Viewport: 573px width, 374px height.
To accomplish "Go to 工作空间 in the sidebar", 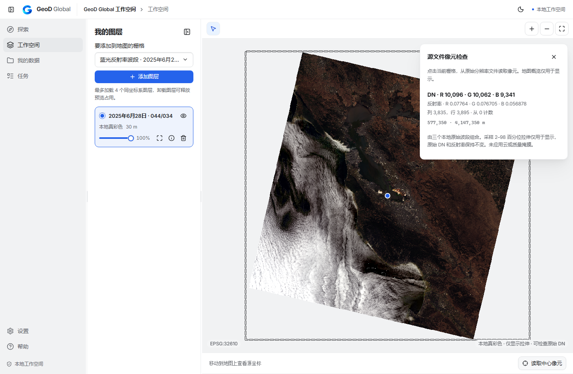I will [43, 45].
